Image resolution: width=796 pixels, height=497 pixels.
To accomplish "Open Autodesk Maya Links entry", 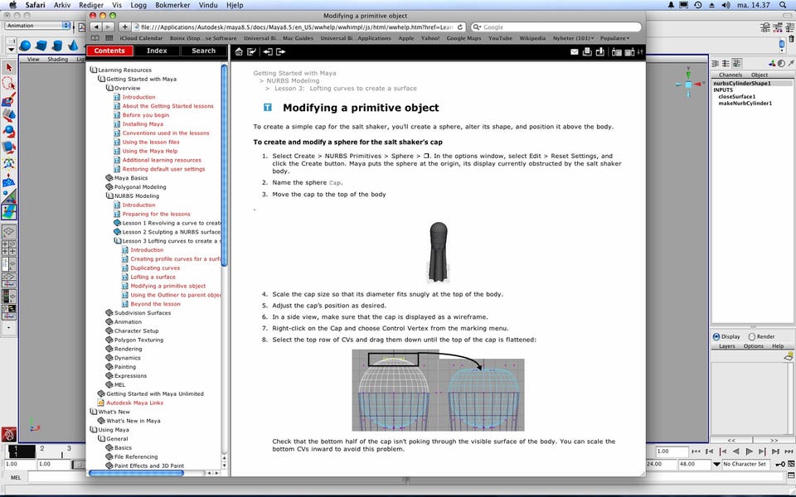I will point(134,403).
